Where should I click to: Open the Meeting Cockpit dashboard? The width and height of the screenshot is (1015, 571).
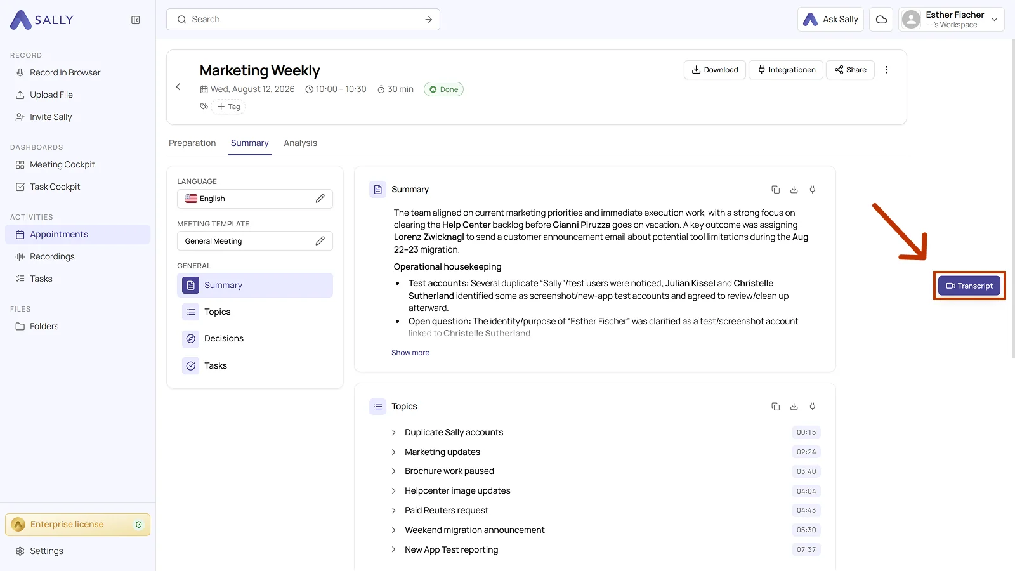77,165
